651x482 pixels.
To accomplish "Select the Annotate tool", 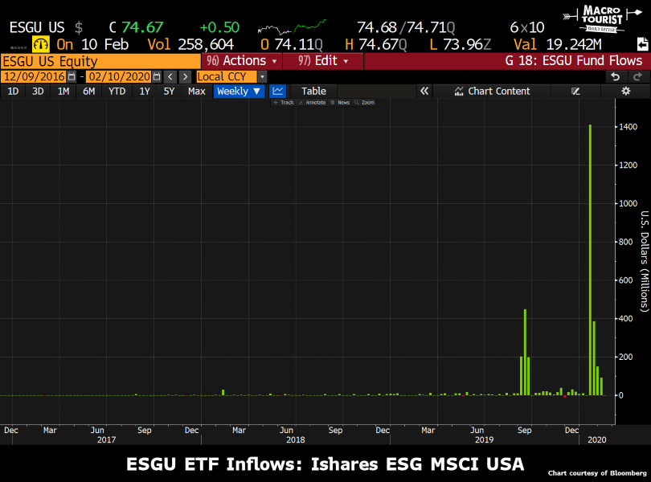I will click(312, 103).
